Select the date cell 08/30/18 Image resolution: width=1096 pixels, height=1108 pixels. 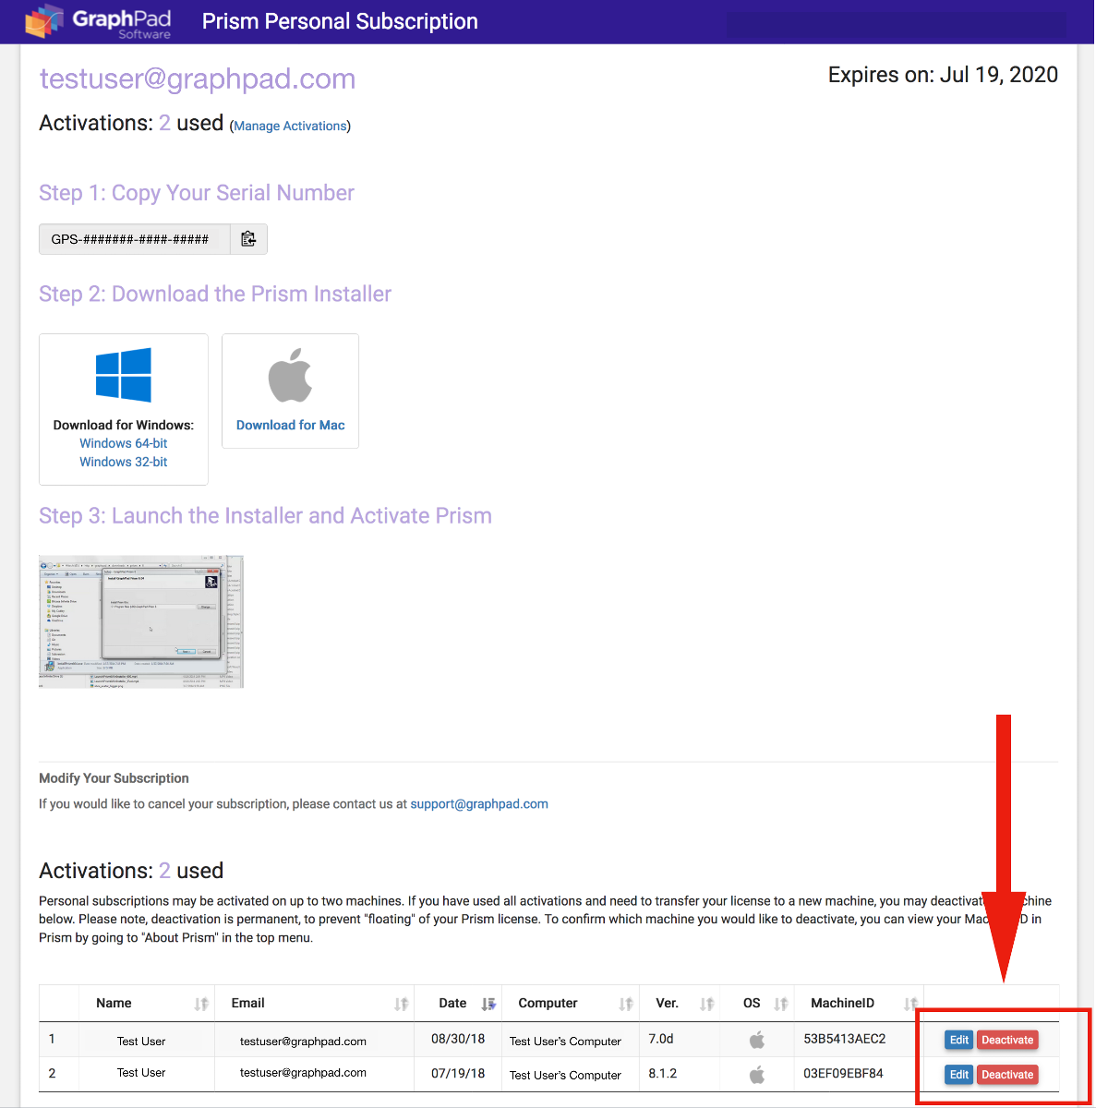(458, 1040)
